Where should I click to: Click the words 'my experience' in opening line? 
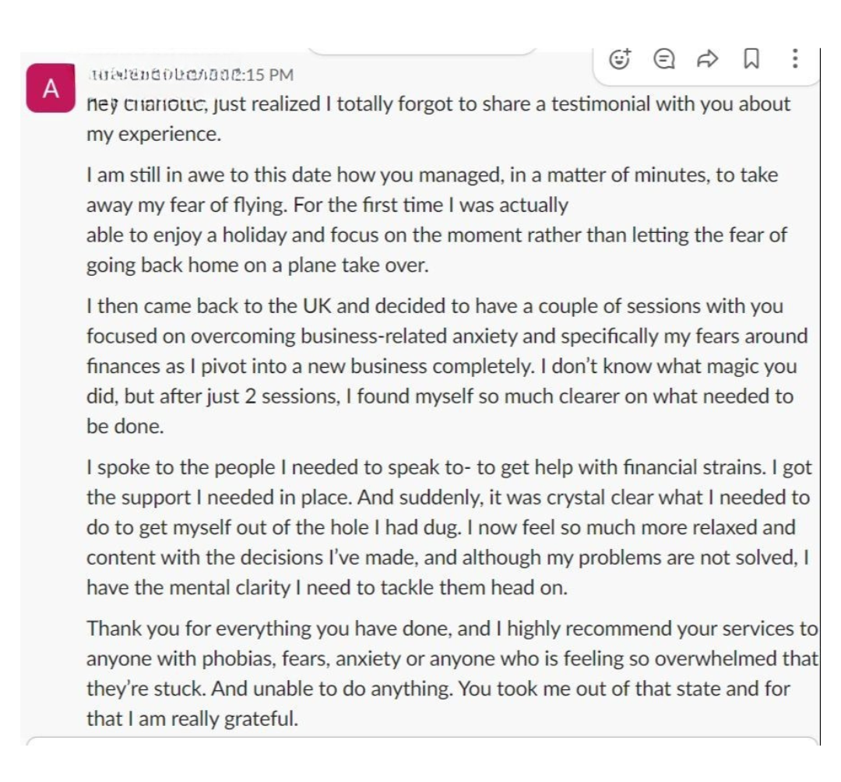point(152,134)
